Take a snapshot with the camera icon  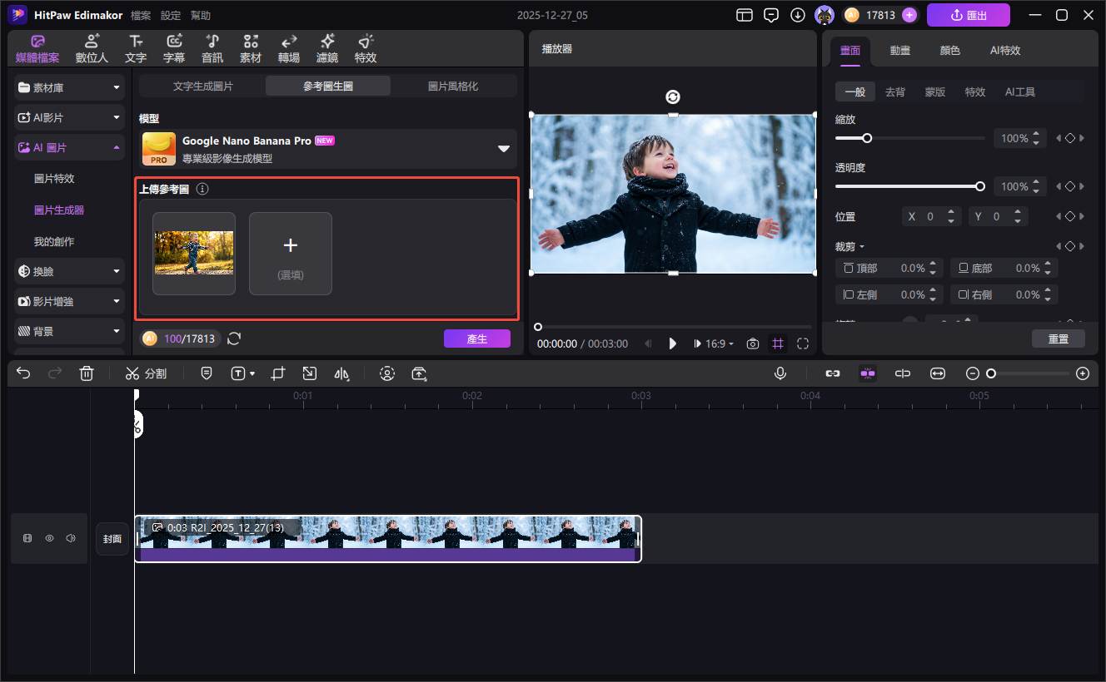753,343
